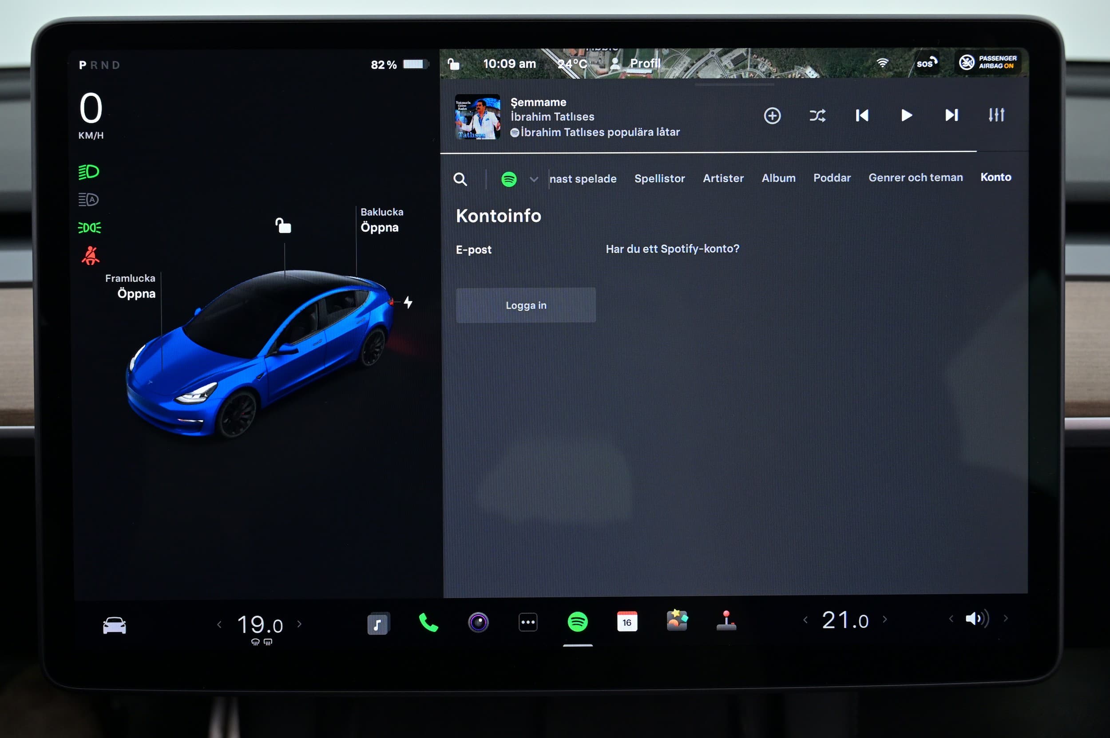This screenshot has width=1110, height=738.
Task: Tap the PRND gear indicator
Action: [99, 65]
